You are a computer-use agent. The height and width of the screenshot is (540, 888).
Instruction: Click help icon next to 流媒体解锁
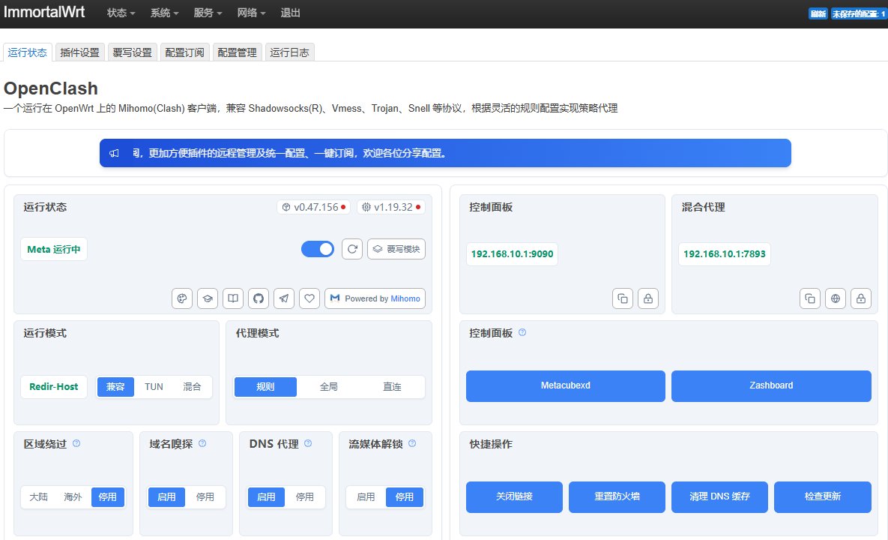pyautogui.click(x=412, y=444)
